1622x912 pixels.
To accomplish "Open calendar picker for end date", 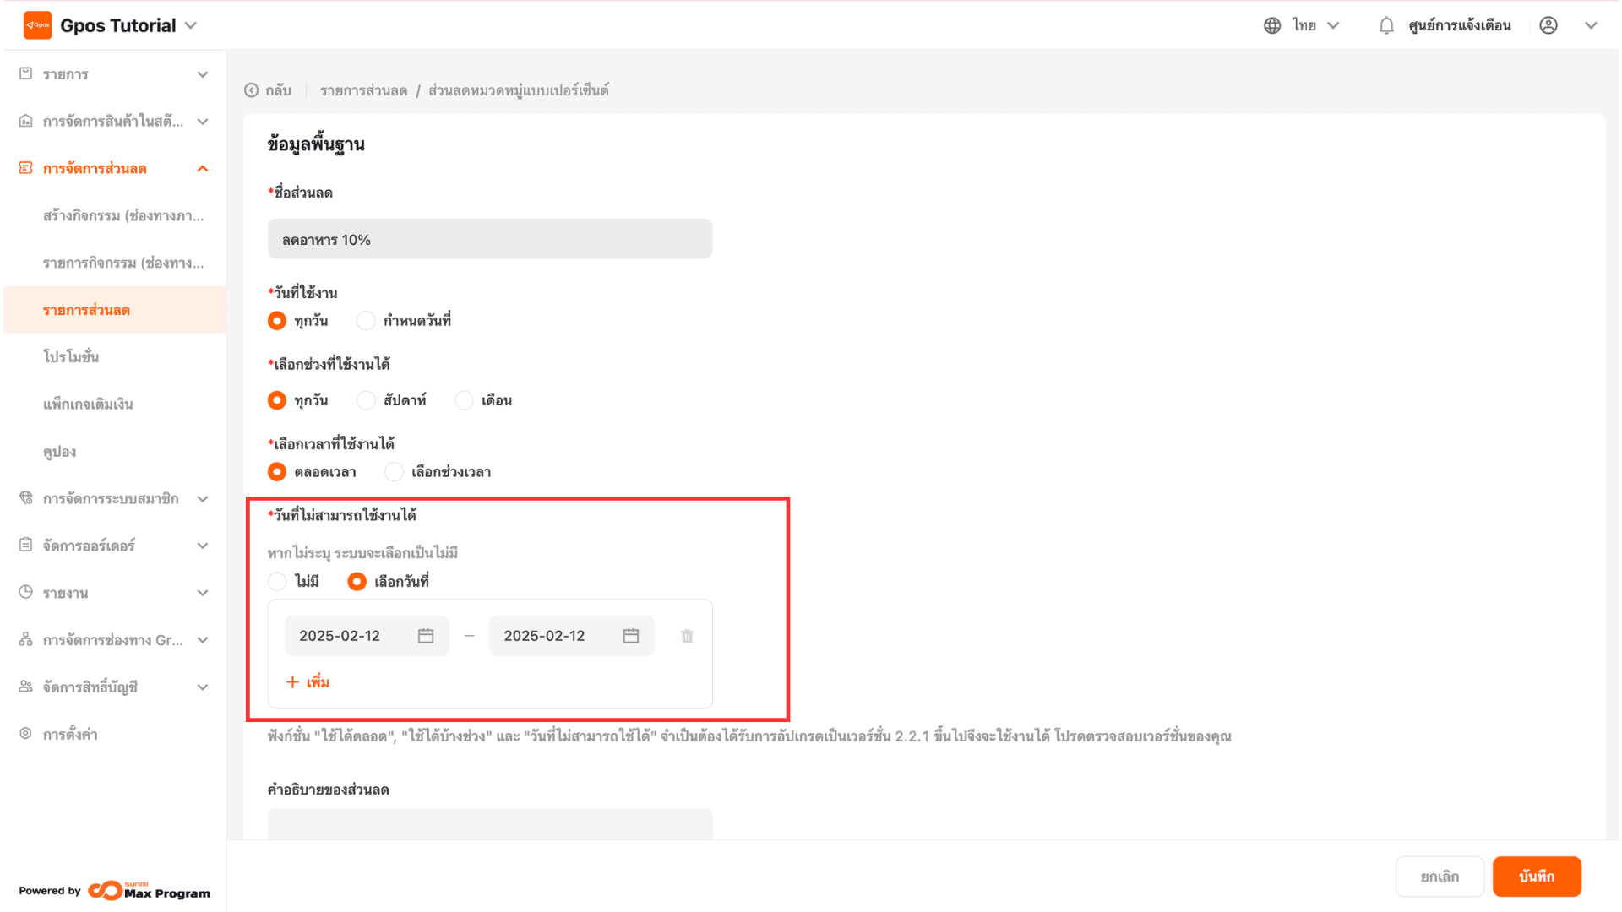I will [630, 636].
